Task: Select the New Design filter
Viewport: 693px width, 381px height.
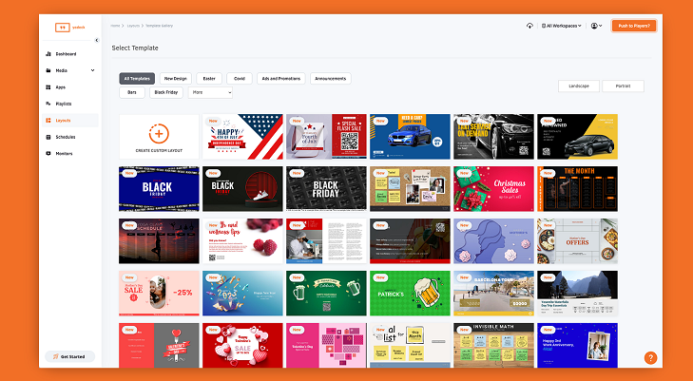Action: tap(176, 79)
